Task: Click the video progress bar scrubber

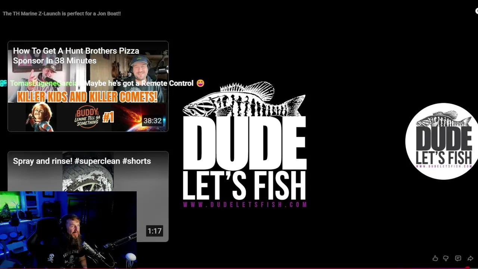Action: click(467, 268)
